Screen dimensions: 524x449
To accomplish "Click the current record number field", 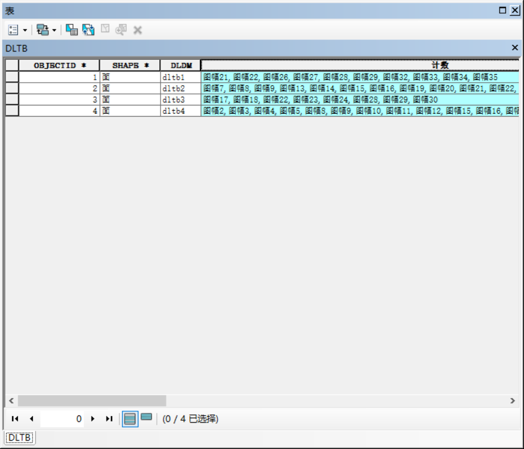I will (x=62, y=418).
